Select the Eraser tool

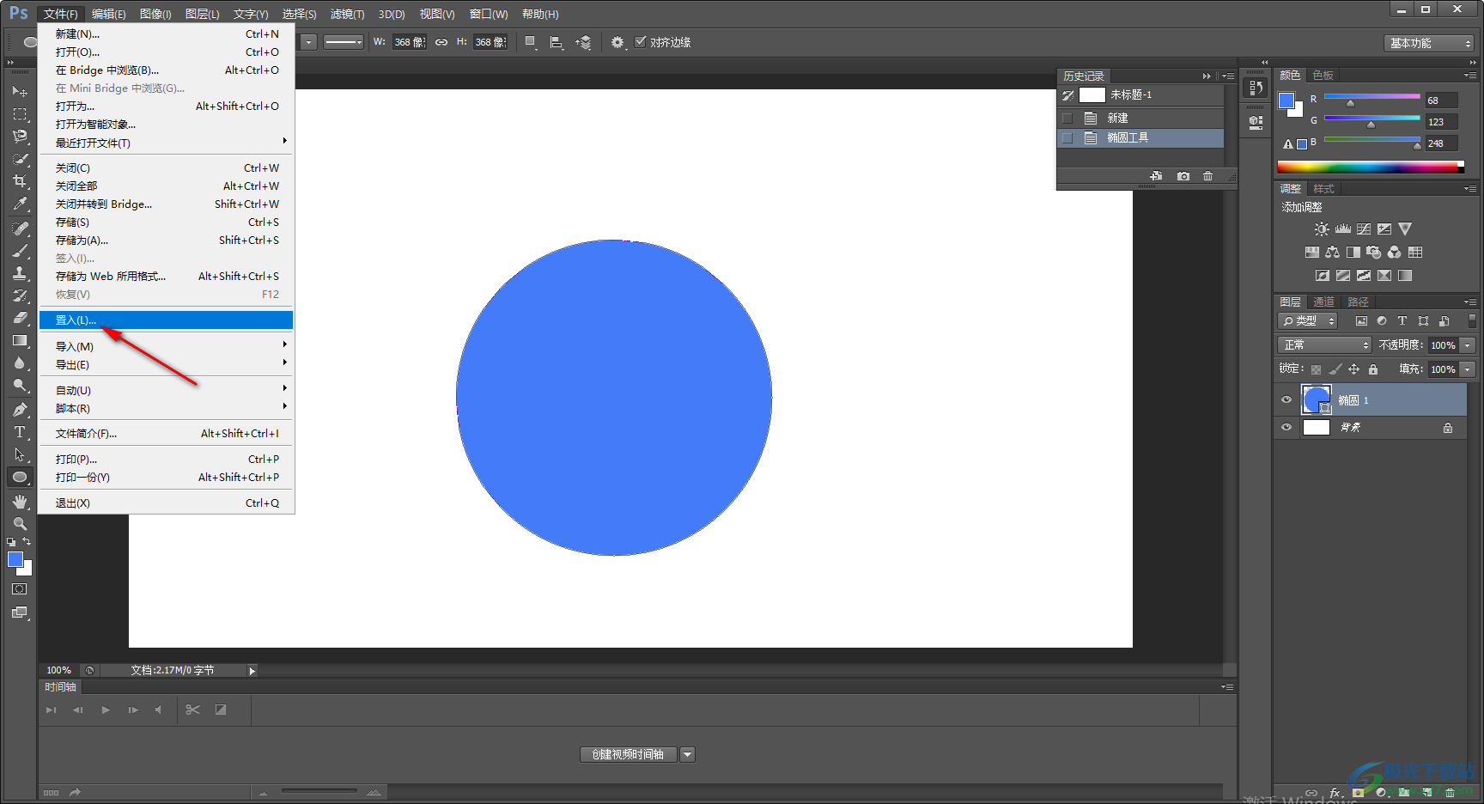click(19, 318)
